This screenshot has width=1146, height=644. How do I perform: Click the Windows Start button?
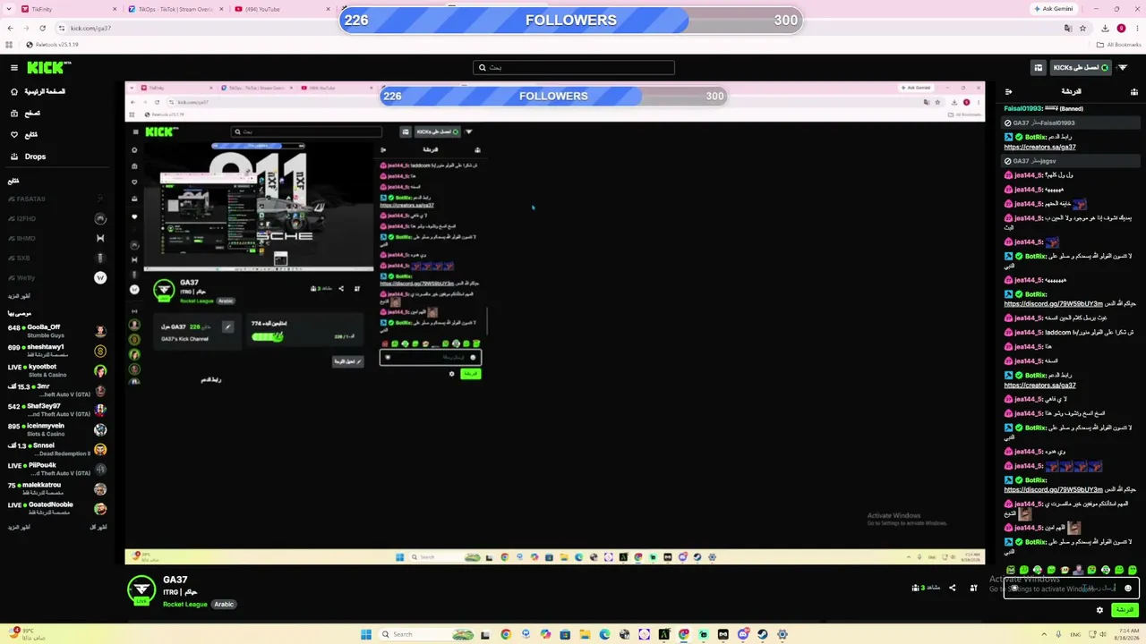pyautogui.click(x=365, y=634)
